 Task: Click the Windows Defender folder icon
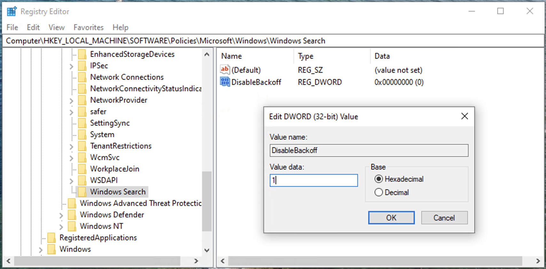pyautogui.click(x=72, y=215)
